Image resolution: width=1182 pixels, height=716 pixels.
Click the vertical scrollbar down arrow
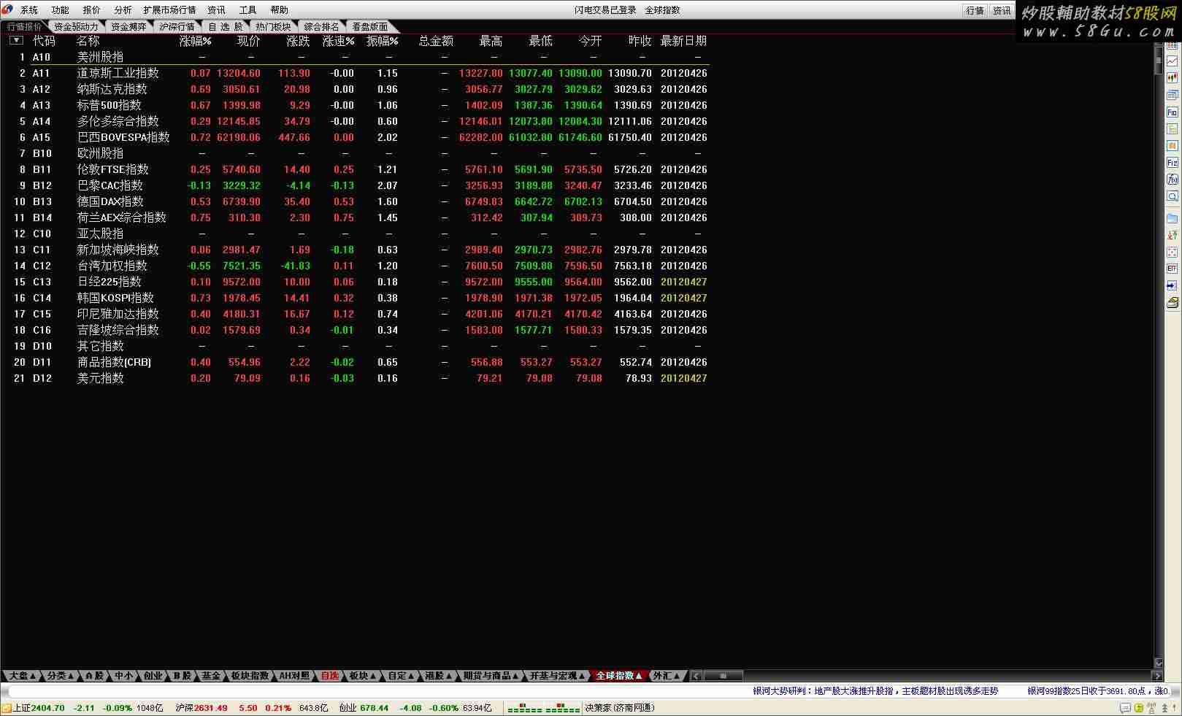tap(1159, 663)
